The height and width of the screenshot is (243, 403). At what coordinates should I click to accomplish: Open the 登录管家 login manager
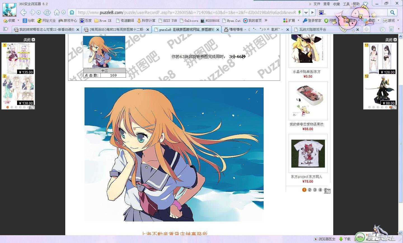pos(312,21)
